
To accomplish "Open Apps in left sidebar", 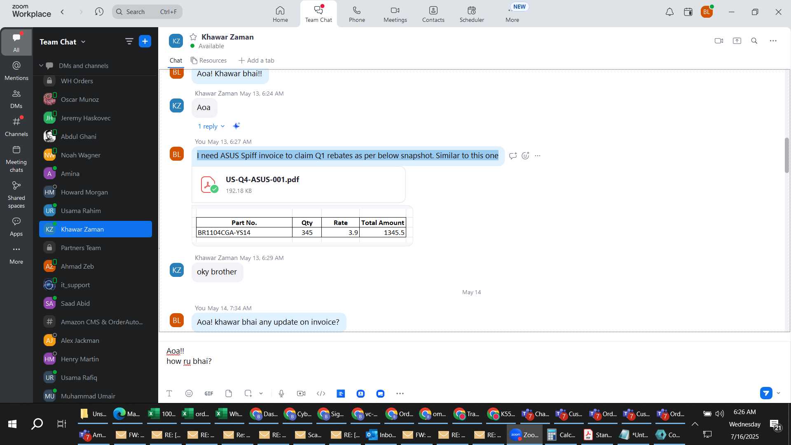I will [x=16, y=227].
